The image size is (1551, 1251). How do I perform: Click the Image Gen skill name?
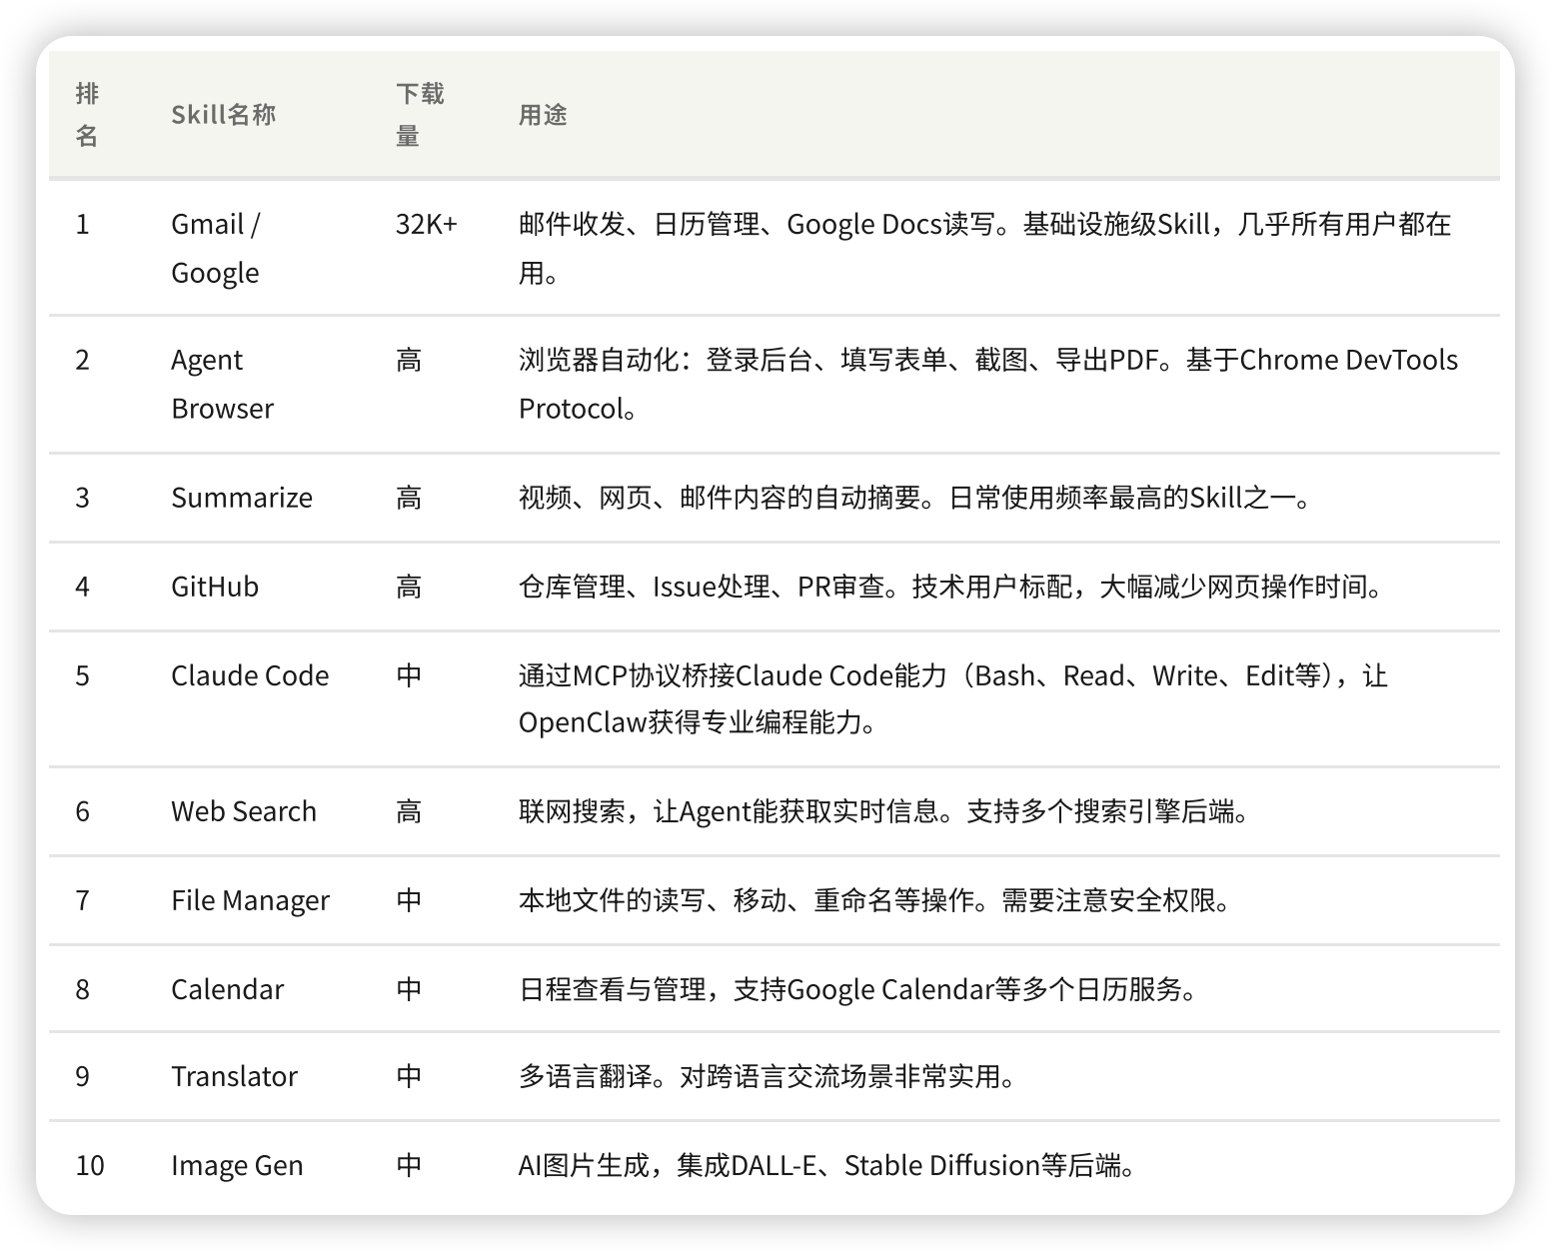click(237, 1165)
